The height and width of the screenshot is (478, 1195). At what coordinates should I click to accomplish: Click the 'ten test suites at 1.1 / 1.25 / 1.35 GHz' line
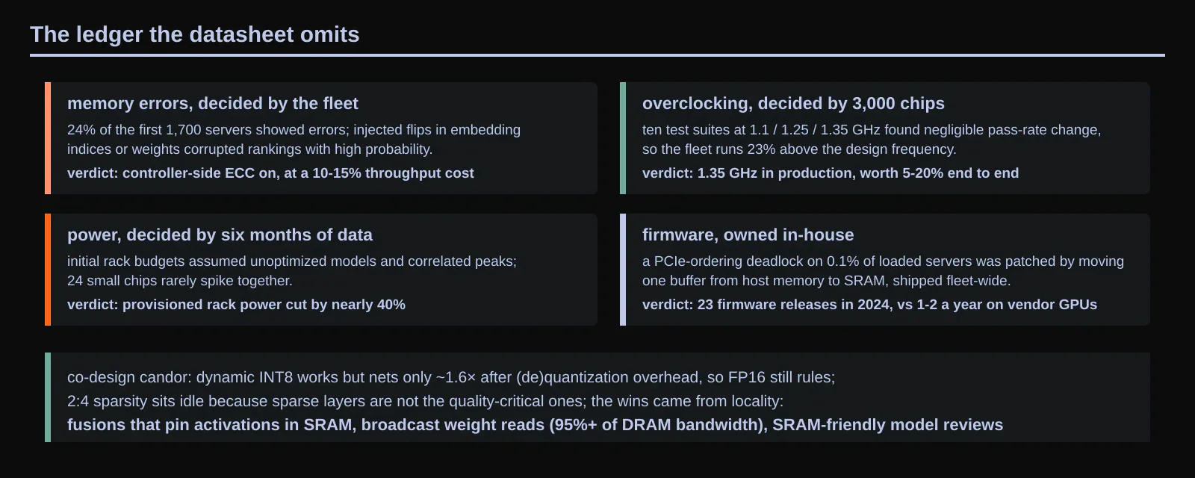872,130
